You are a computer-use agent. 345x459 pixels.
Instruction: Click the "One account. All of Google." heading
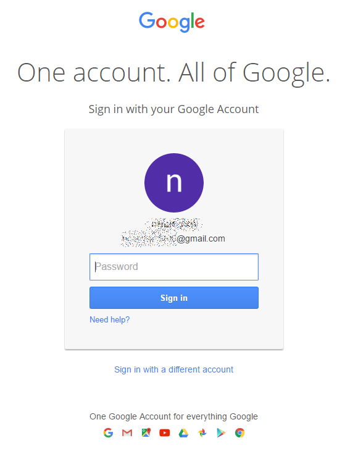pos(173,73)
